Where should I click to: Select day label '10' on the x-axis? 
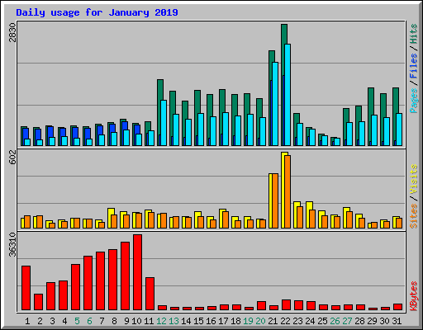pos(137,321)
